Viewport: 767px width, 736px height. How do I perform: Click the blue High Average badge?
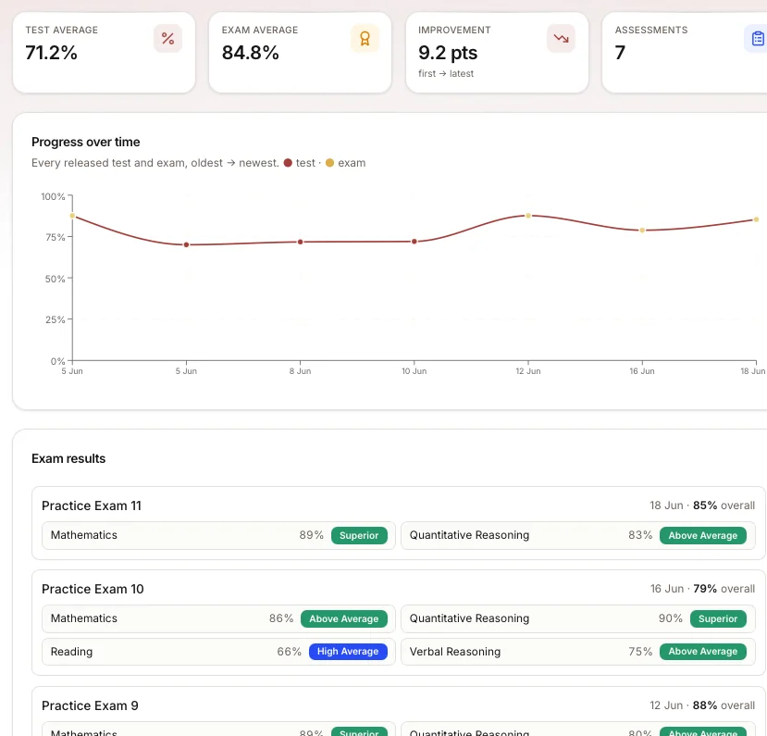(x=348, y=652)
